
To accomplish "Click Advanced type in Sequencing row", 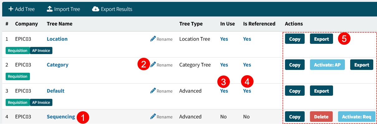I will pos(190,117).
